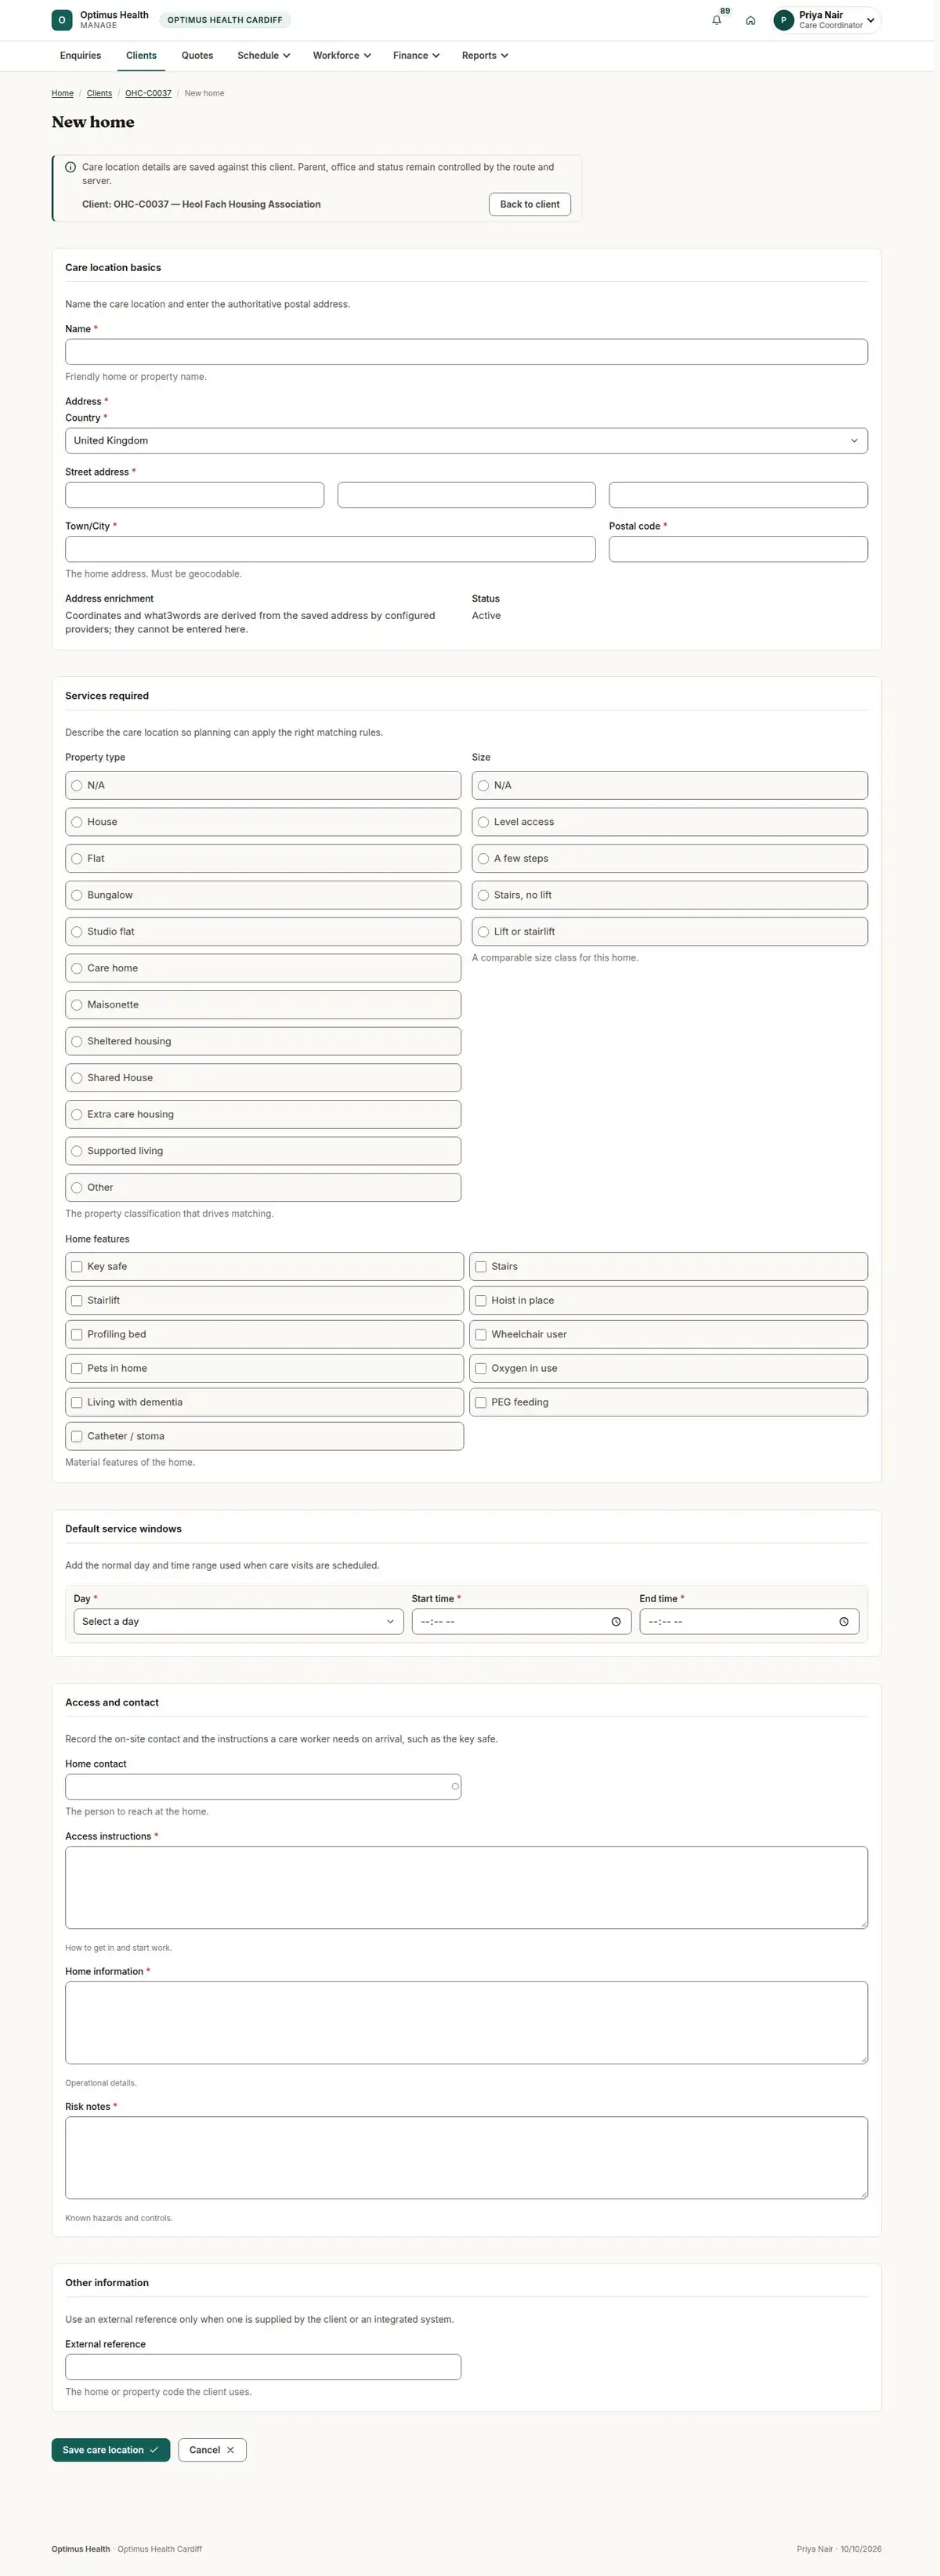Click the External reference field
The width and height of the screenshot is (940, 2576).
tap(263, 2367)
